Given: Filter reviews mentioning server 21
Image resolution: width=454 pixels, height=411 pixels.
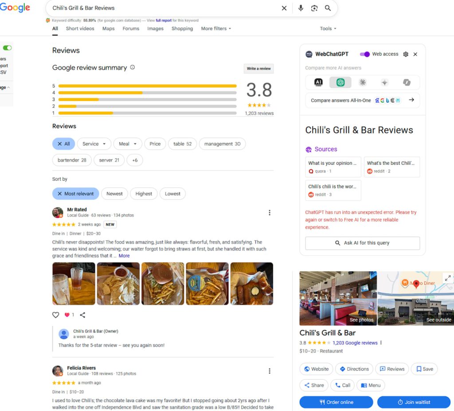Looking at the screenshot, I should coord(109,160).
